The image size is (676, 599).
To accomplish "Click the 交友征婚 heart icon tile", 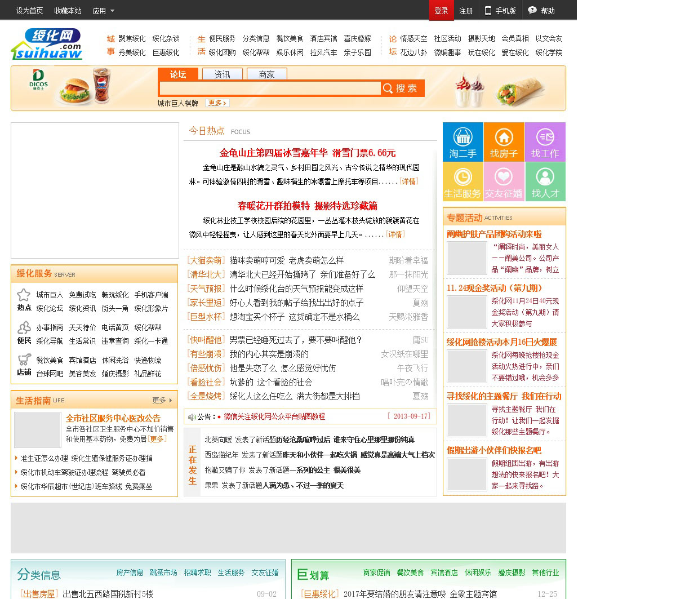I will click(x=504, y=181).
